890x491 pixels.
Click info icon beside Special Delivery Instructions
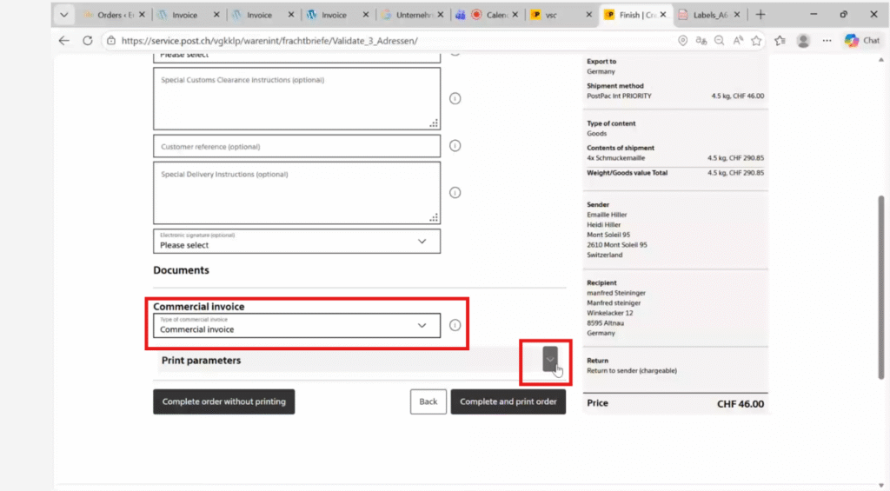click(x=455, y=192)
